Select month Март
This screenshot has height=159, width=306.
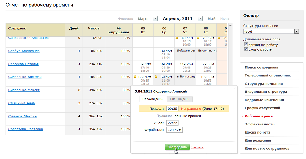point(143,19)
